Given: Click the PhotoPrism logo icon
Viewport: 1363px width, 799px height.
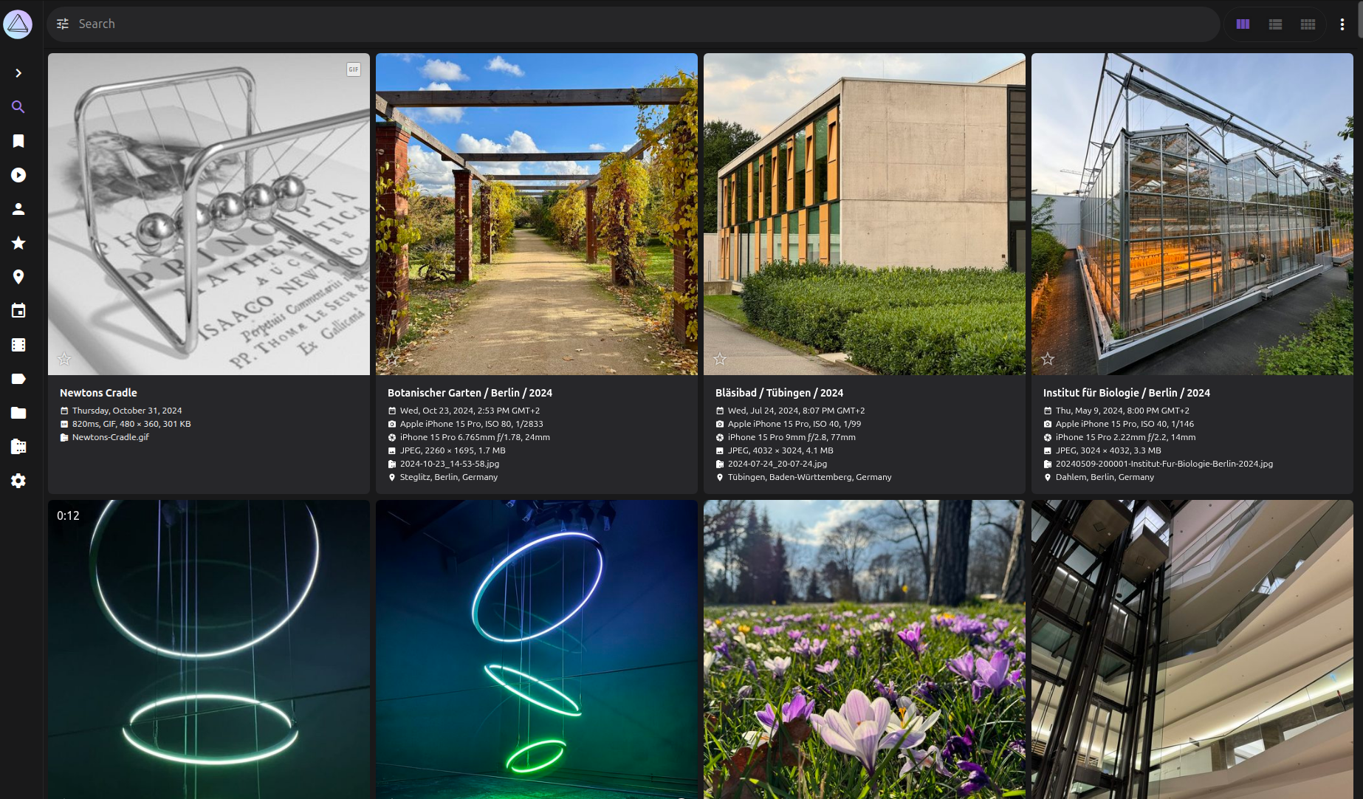Looking at the screenshot, I should point(18,24).
